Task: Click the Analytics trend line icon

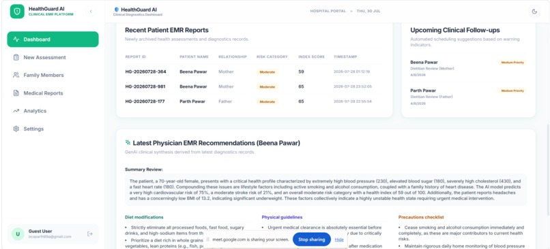Action: [x=16, y=111]
